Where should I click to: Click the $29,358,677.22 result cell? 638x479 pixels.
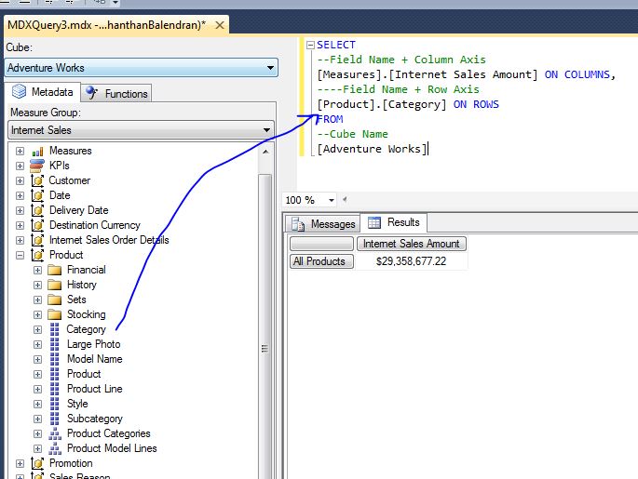click(x=412, y=261)
